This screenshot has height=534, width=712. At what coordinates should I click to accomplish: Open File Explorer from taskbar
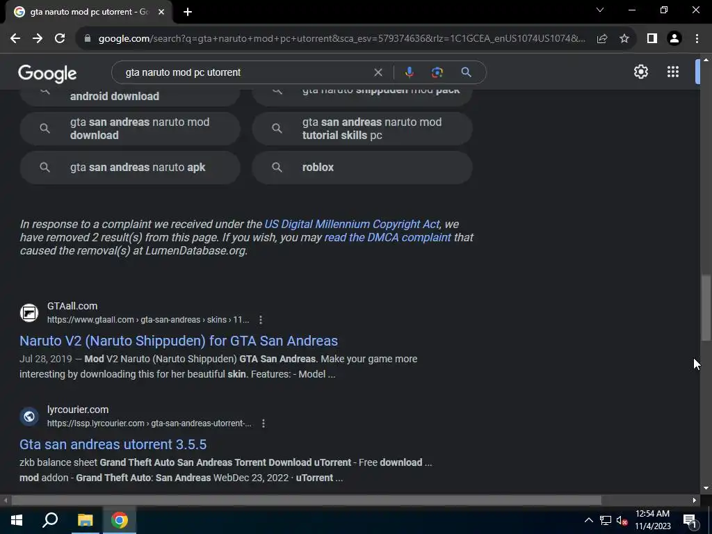85,520
